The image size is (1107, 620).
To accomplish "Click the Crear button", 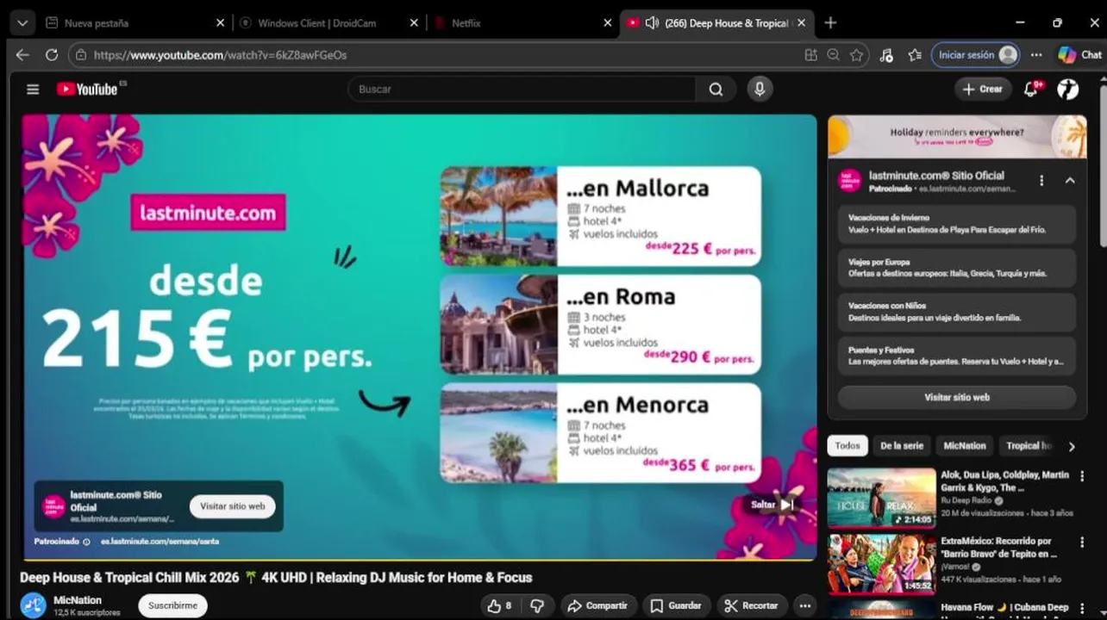I will 982,89.
